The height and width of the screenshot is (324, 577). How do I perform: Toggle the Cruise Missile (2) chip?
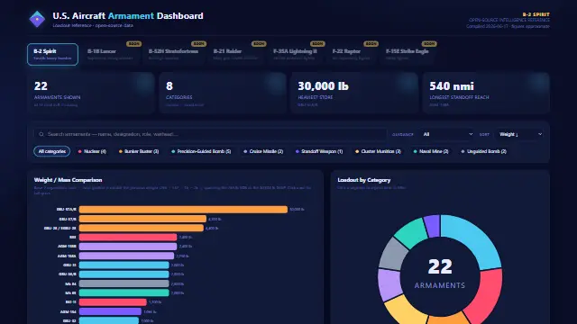click(x=263, y=151)
